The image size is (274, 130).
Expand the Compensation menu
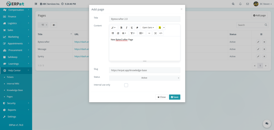[x=16, y=10]
